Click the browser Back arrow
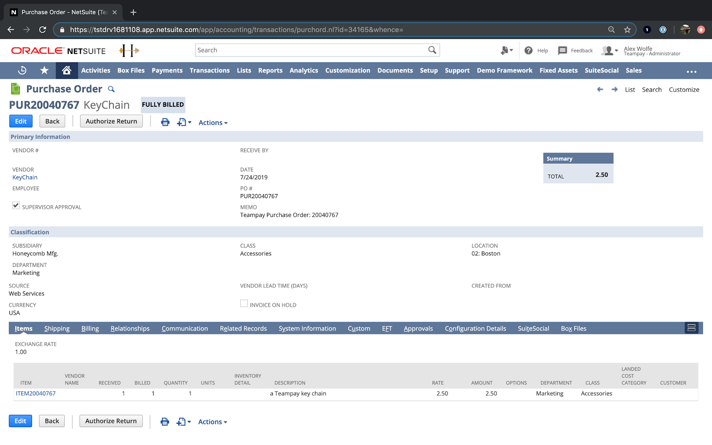Image resolution: width=712 pixels, height=445 pixels. [11, 29]
